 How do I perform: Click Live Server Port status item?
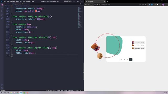point(71,91)
